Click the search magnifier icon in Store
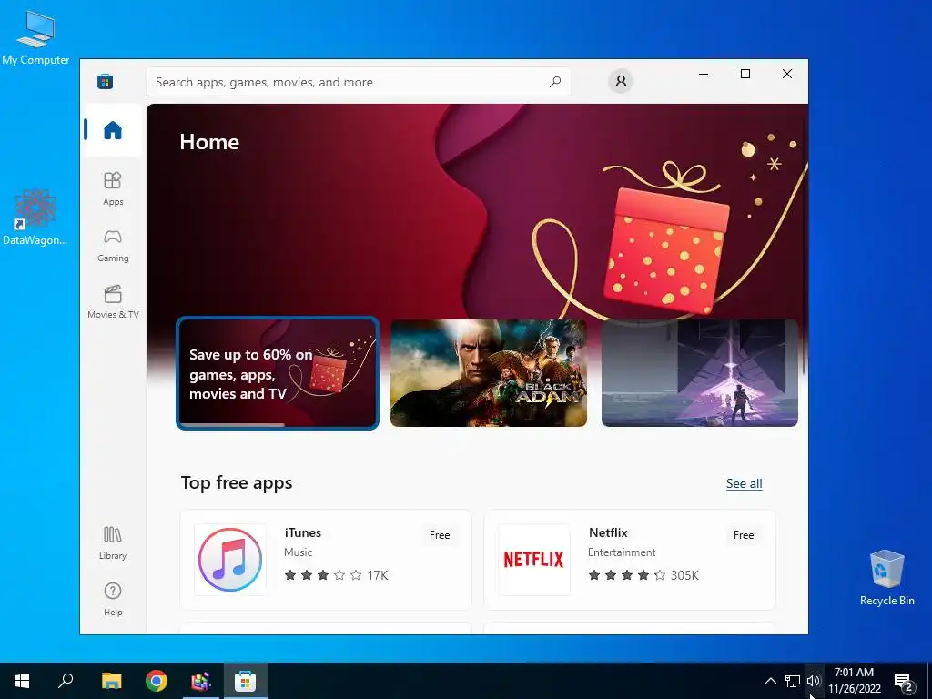 pyautogui.click(x=555, y=82)
